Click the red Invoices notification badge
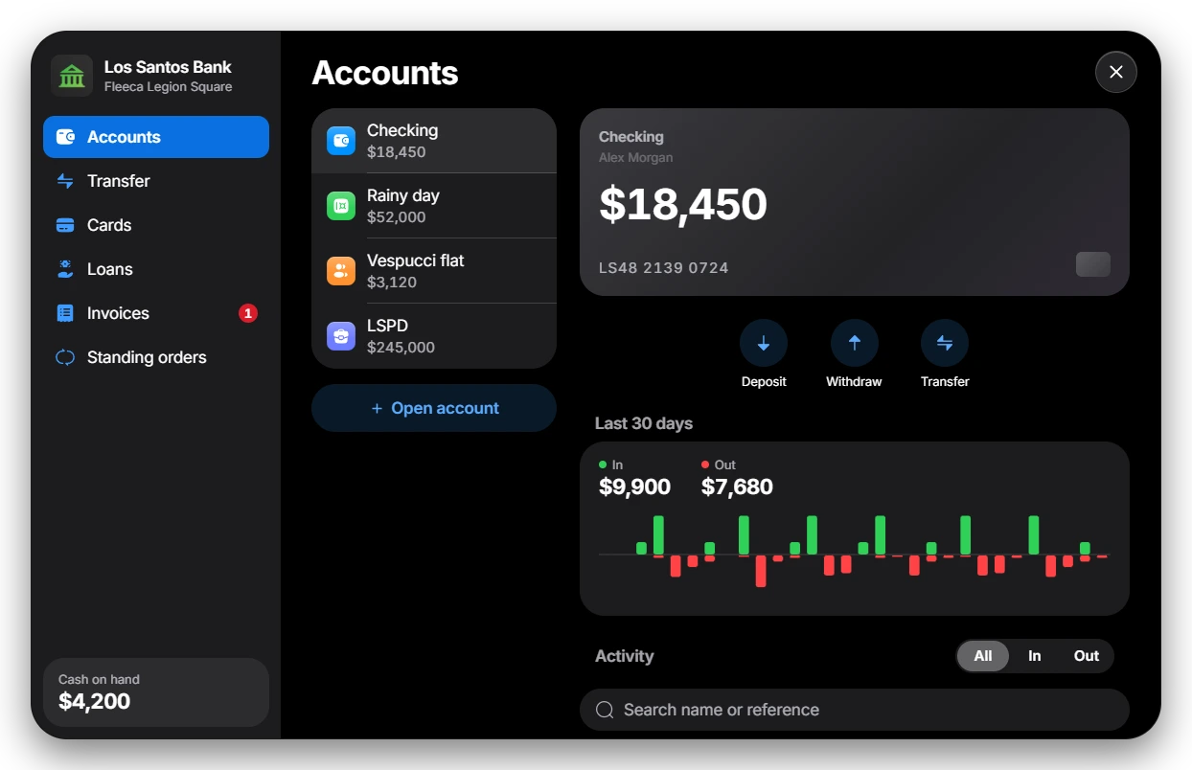Image resolution: width=1192 pixels, height=770 pixels. tap(248, 313)
